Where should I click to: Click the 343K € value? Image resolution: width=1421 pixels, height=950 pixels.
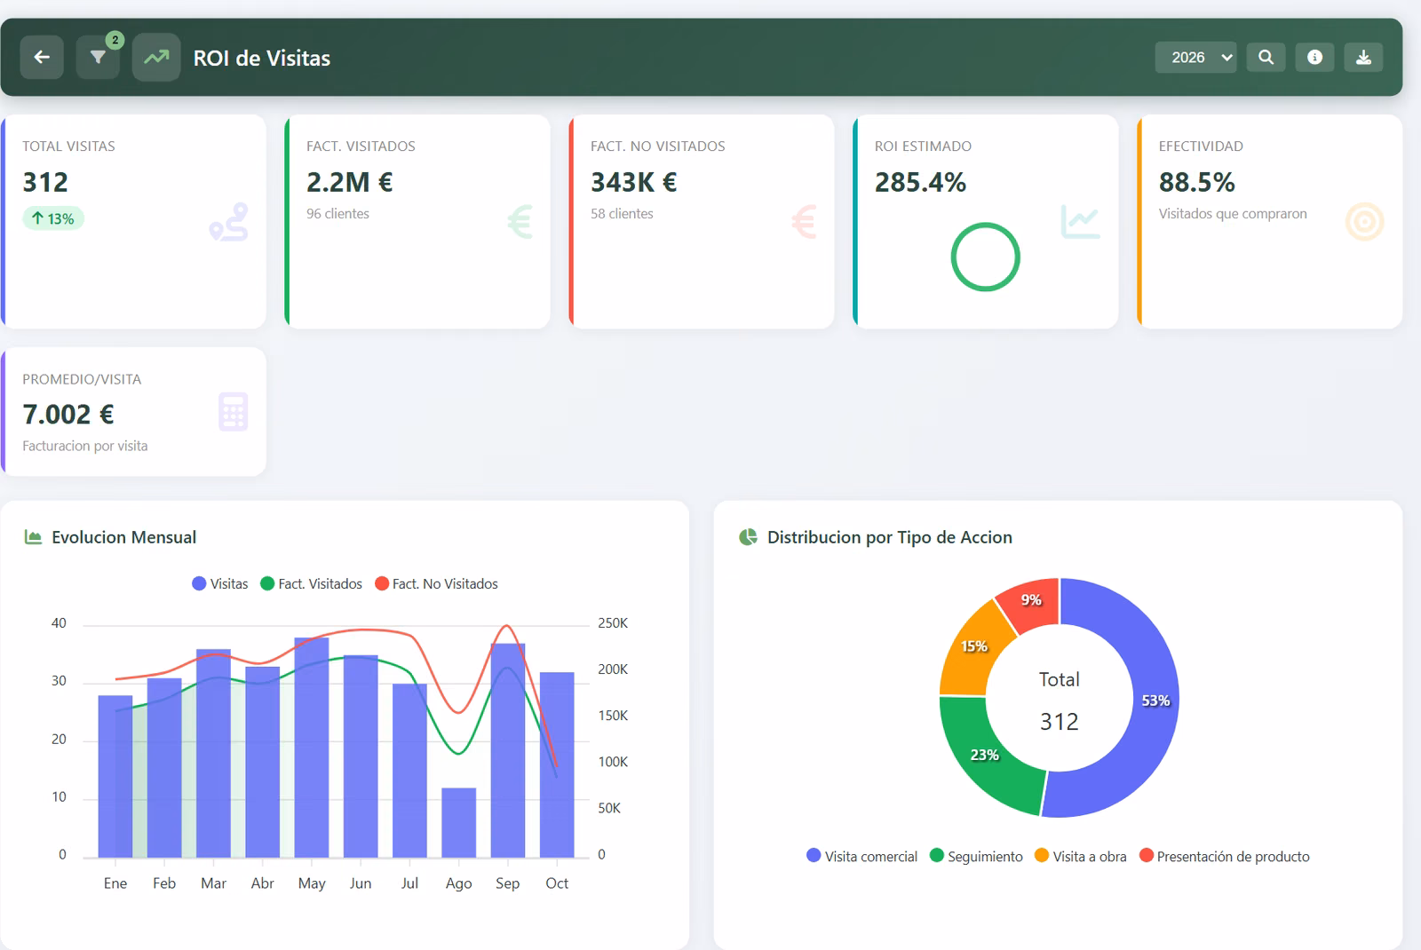click(634, 182)
